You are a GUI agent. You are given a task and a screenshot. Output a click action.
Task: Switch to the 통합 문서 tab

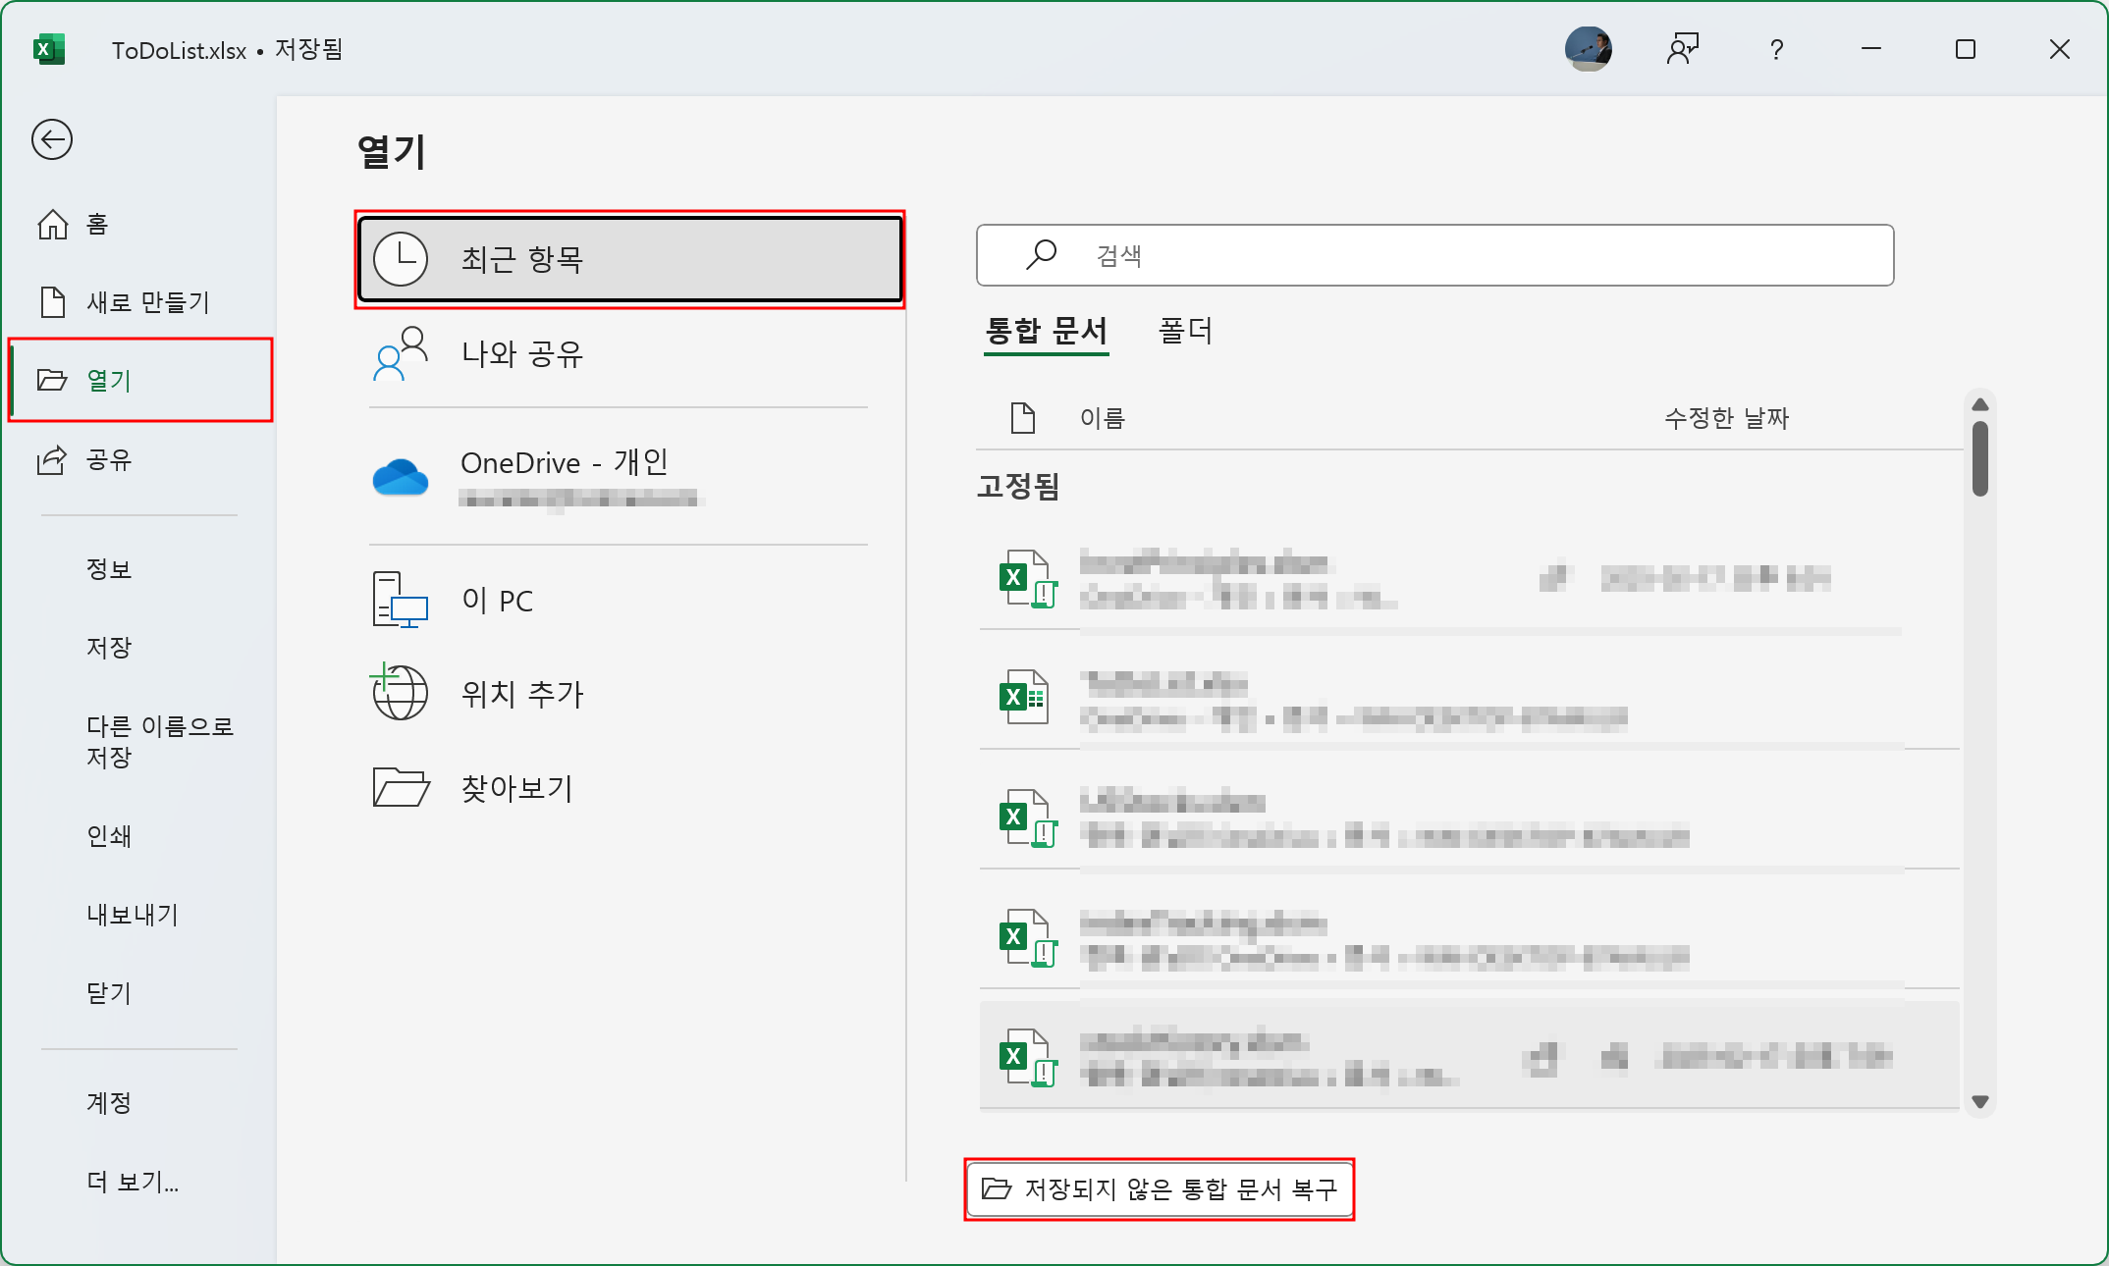tap(1047, 331)
